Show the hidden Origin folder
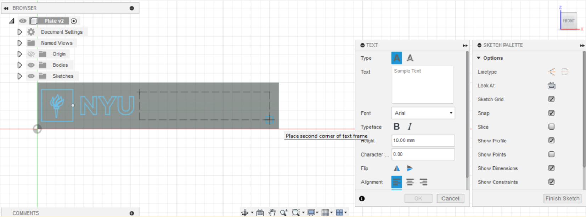 pyautogui.click(x=31, y=54)
